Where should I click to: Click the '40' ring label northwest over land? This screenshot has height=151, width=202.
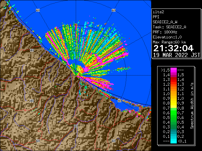pyautogui.click(x=32, y=50)
